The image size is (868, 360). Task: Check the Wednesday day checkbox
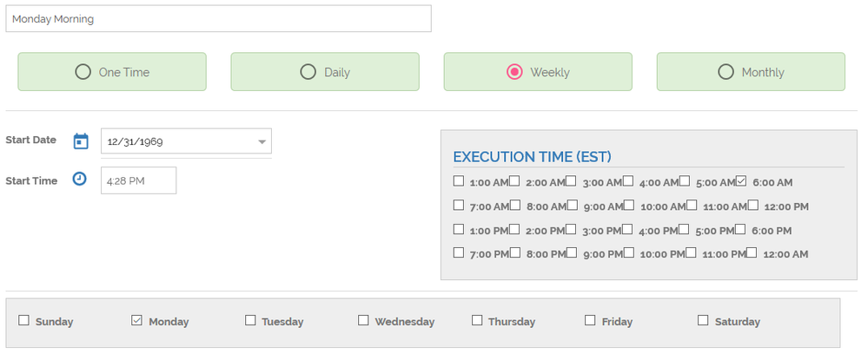pyautogui.click(x=363, y=320)
